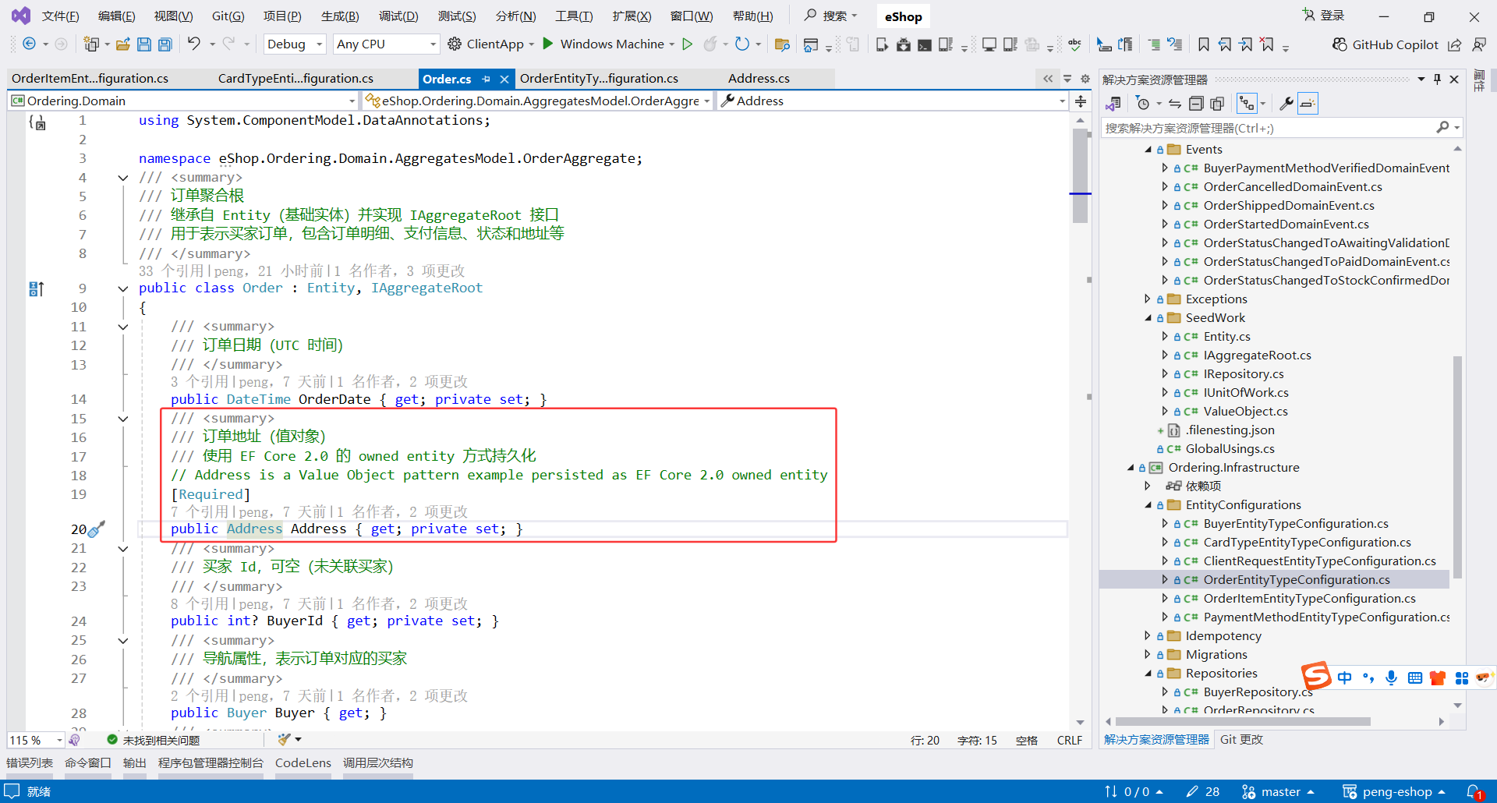Open the GitHub Copilot button
1497x803 pixels.
(x=1385, y=44)
